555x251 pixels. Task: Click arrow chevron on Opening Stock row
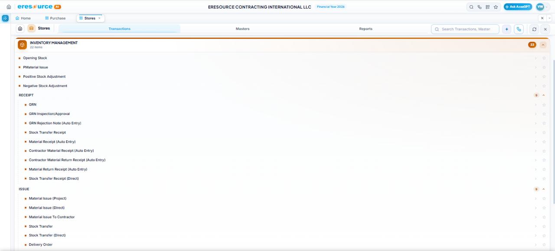536,58
